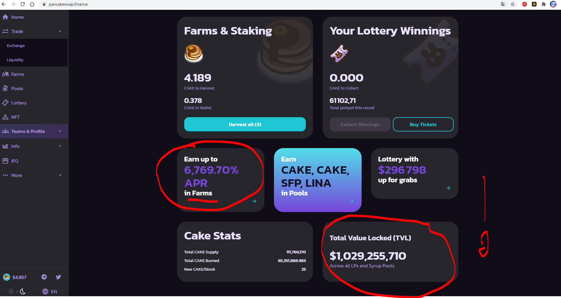
Task: Bookmark this page with star icon
Action: (x=513, y=4)
